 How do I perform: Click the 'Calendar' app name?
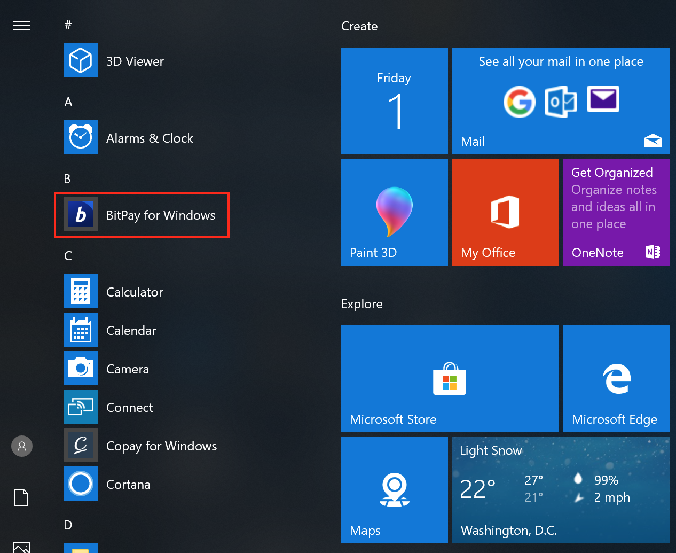[131, 331]
